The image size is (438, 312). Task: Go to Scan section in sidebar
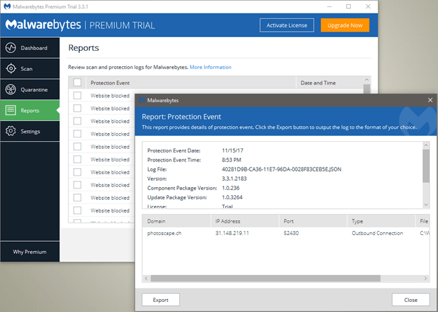(30, 68)
